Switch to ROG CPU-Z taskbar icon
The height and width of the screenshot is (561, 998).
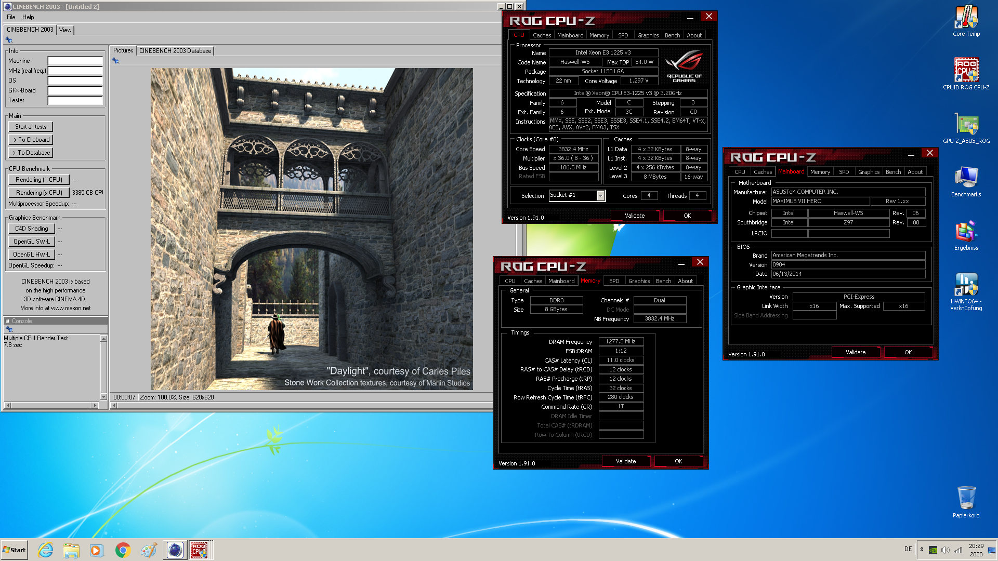point(200,550)
